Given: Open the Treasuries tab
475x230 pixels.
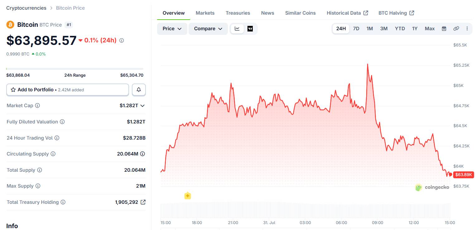Looking at the screenshot, I should (x=238, y=13).
